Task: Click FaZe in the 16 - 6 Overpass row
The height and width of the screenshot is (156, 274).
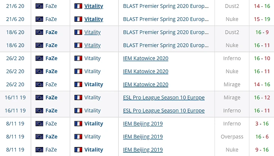Action: point(51,137)
